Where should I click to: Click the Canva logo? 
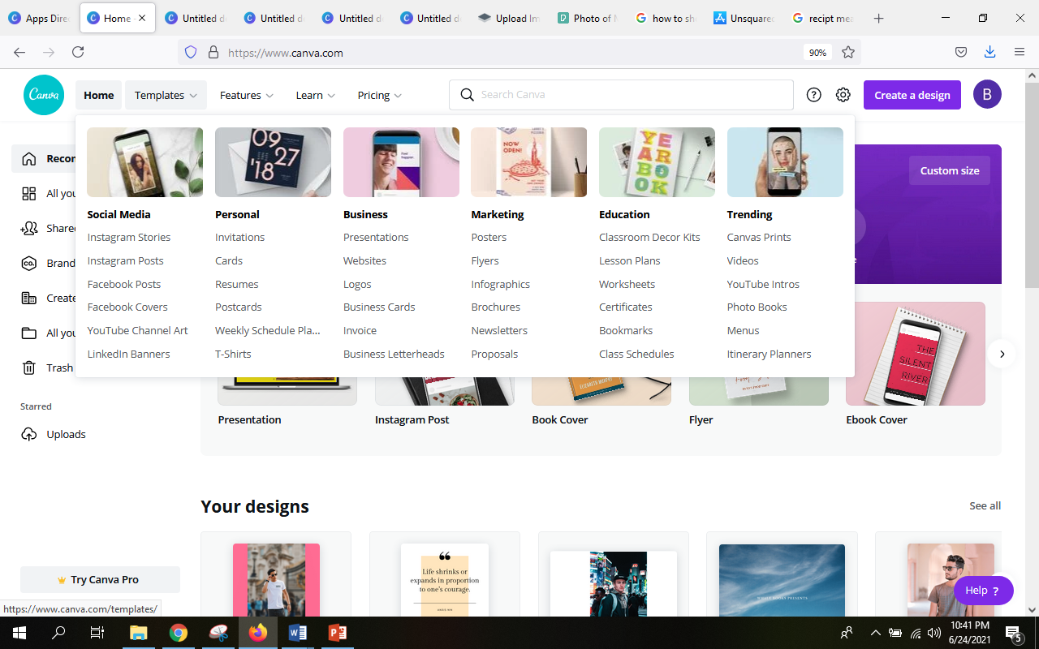coord(44,95)
